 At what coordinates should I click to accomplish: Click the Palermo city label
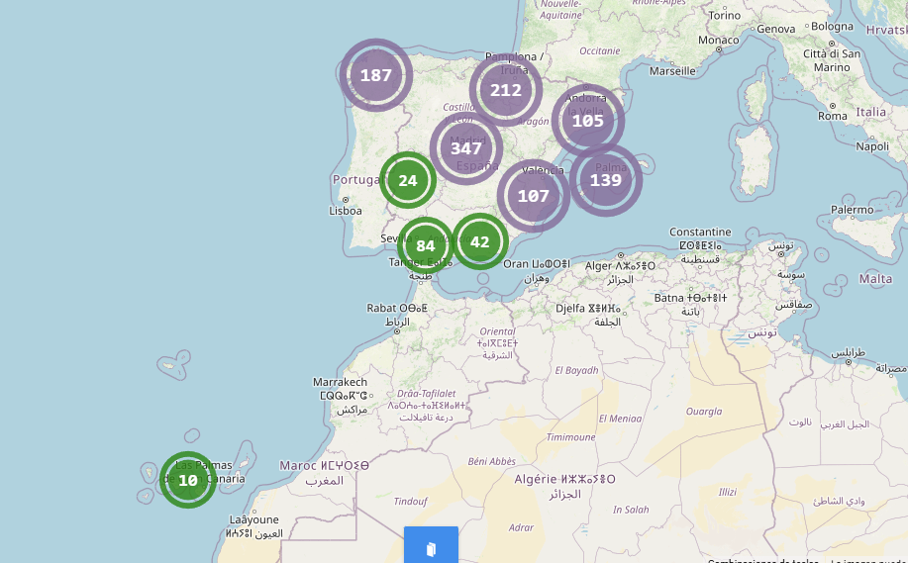(853, 210)
